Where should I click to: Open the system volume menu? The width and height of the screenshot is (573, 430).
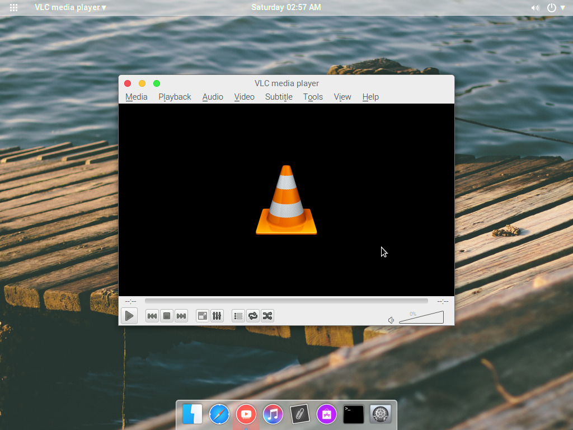pyautogui.click(x=535, y=7)
